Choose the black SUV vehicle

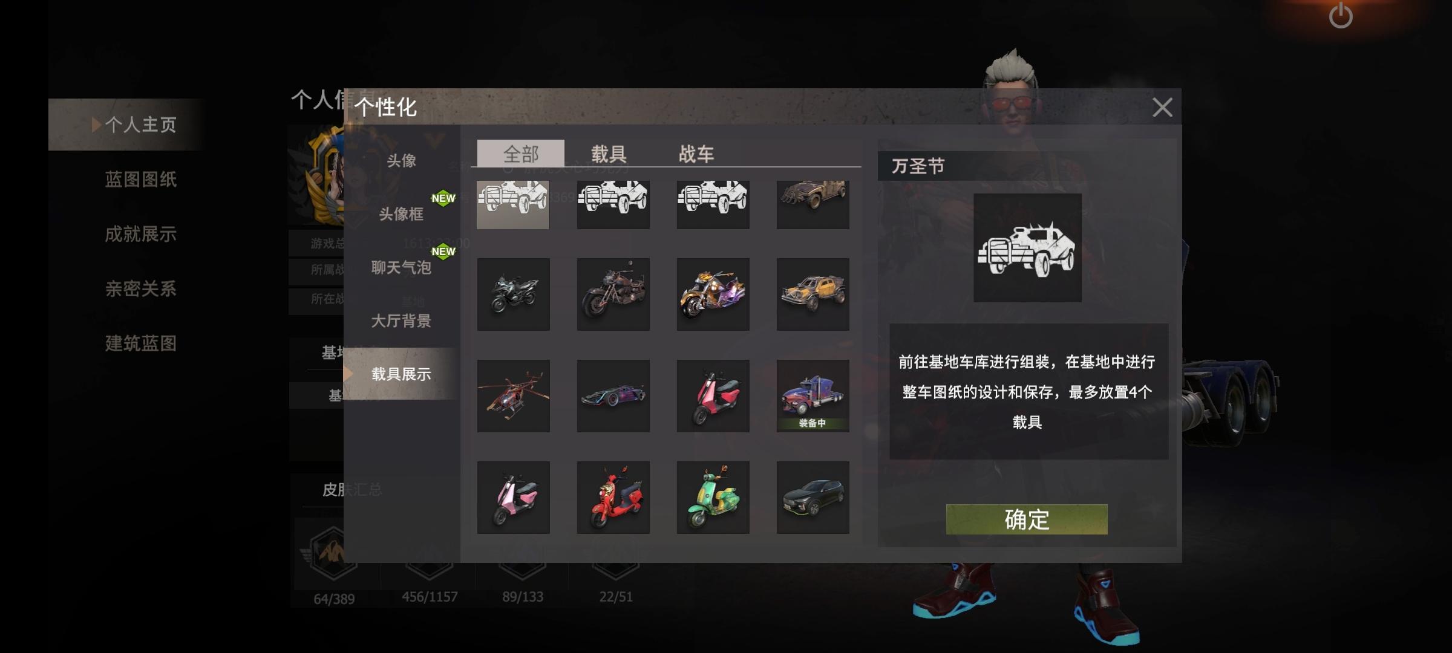coord(813,498)
